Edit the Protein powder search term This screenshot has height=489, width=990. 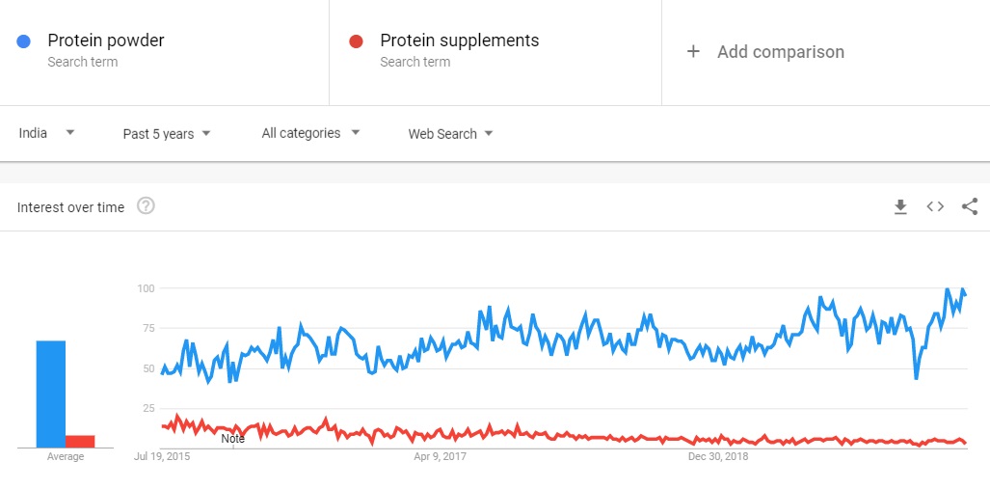(106, 41)
